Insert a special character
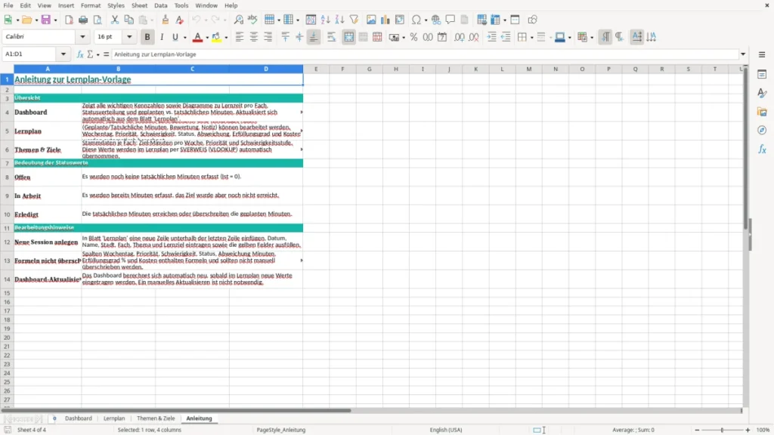The height and width of the screenshot is (435, 774). (416, 20)
